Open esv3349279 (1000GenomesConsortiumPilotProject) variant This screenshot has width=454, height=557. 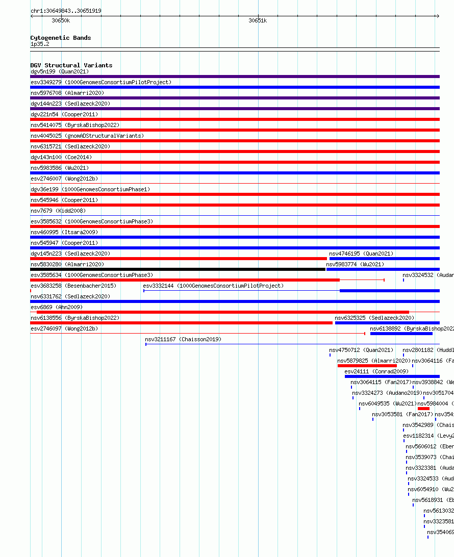(x=101, y=82)
